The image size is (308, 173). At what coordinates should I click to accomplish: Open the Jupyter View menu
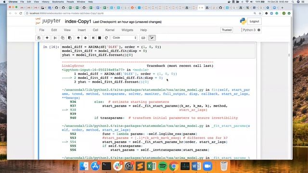[x=67, y=30]
